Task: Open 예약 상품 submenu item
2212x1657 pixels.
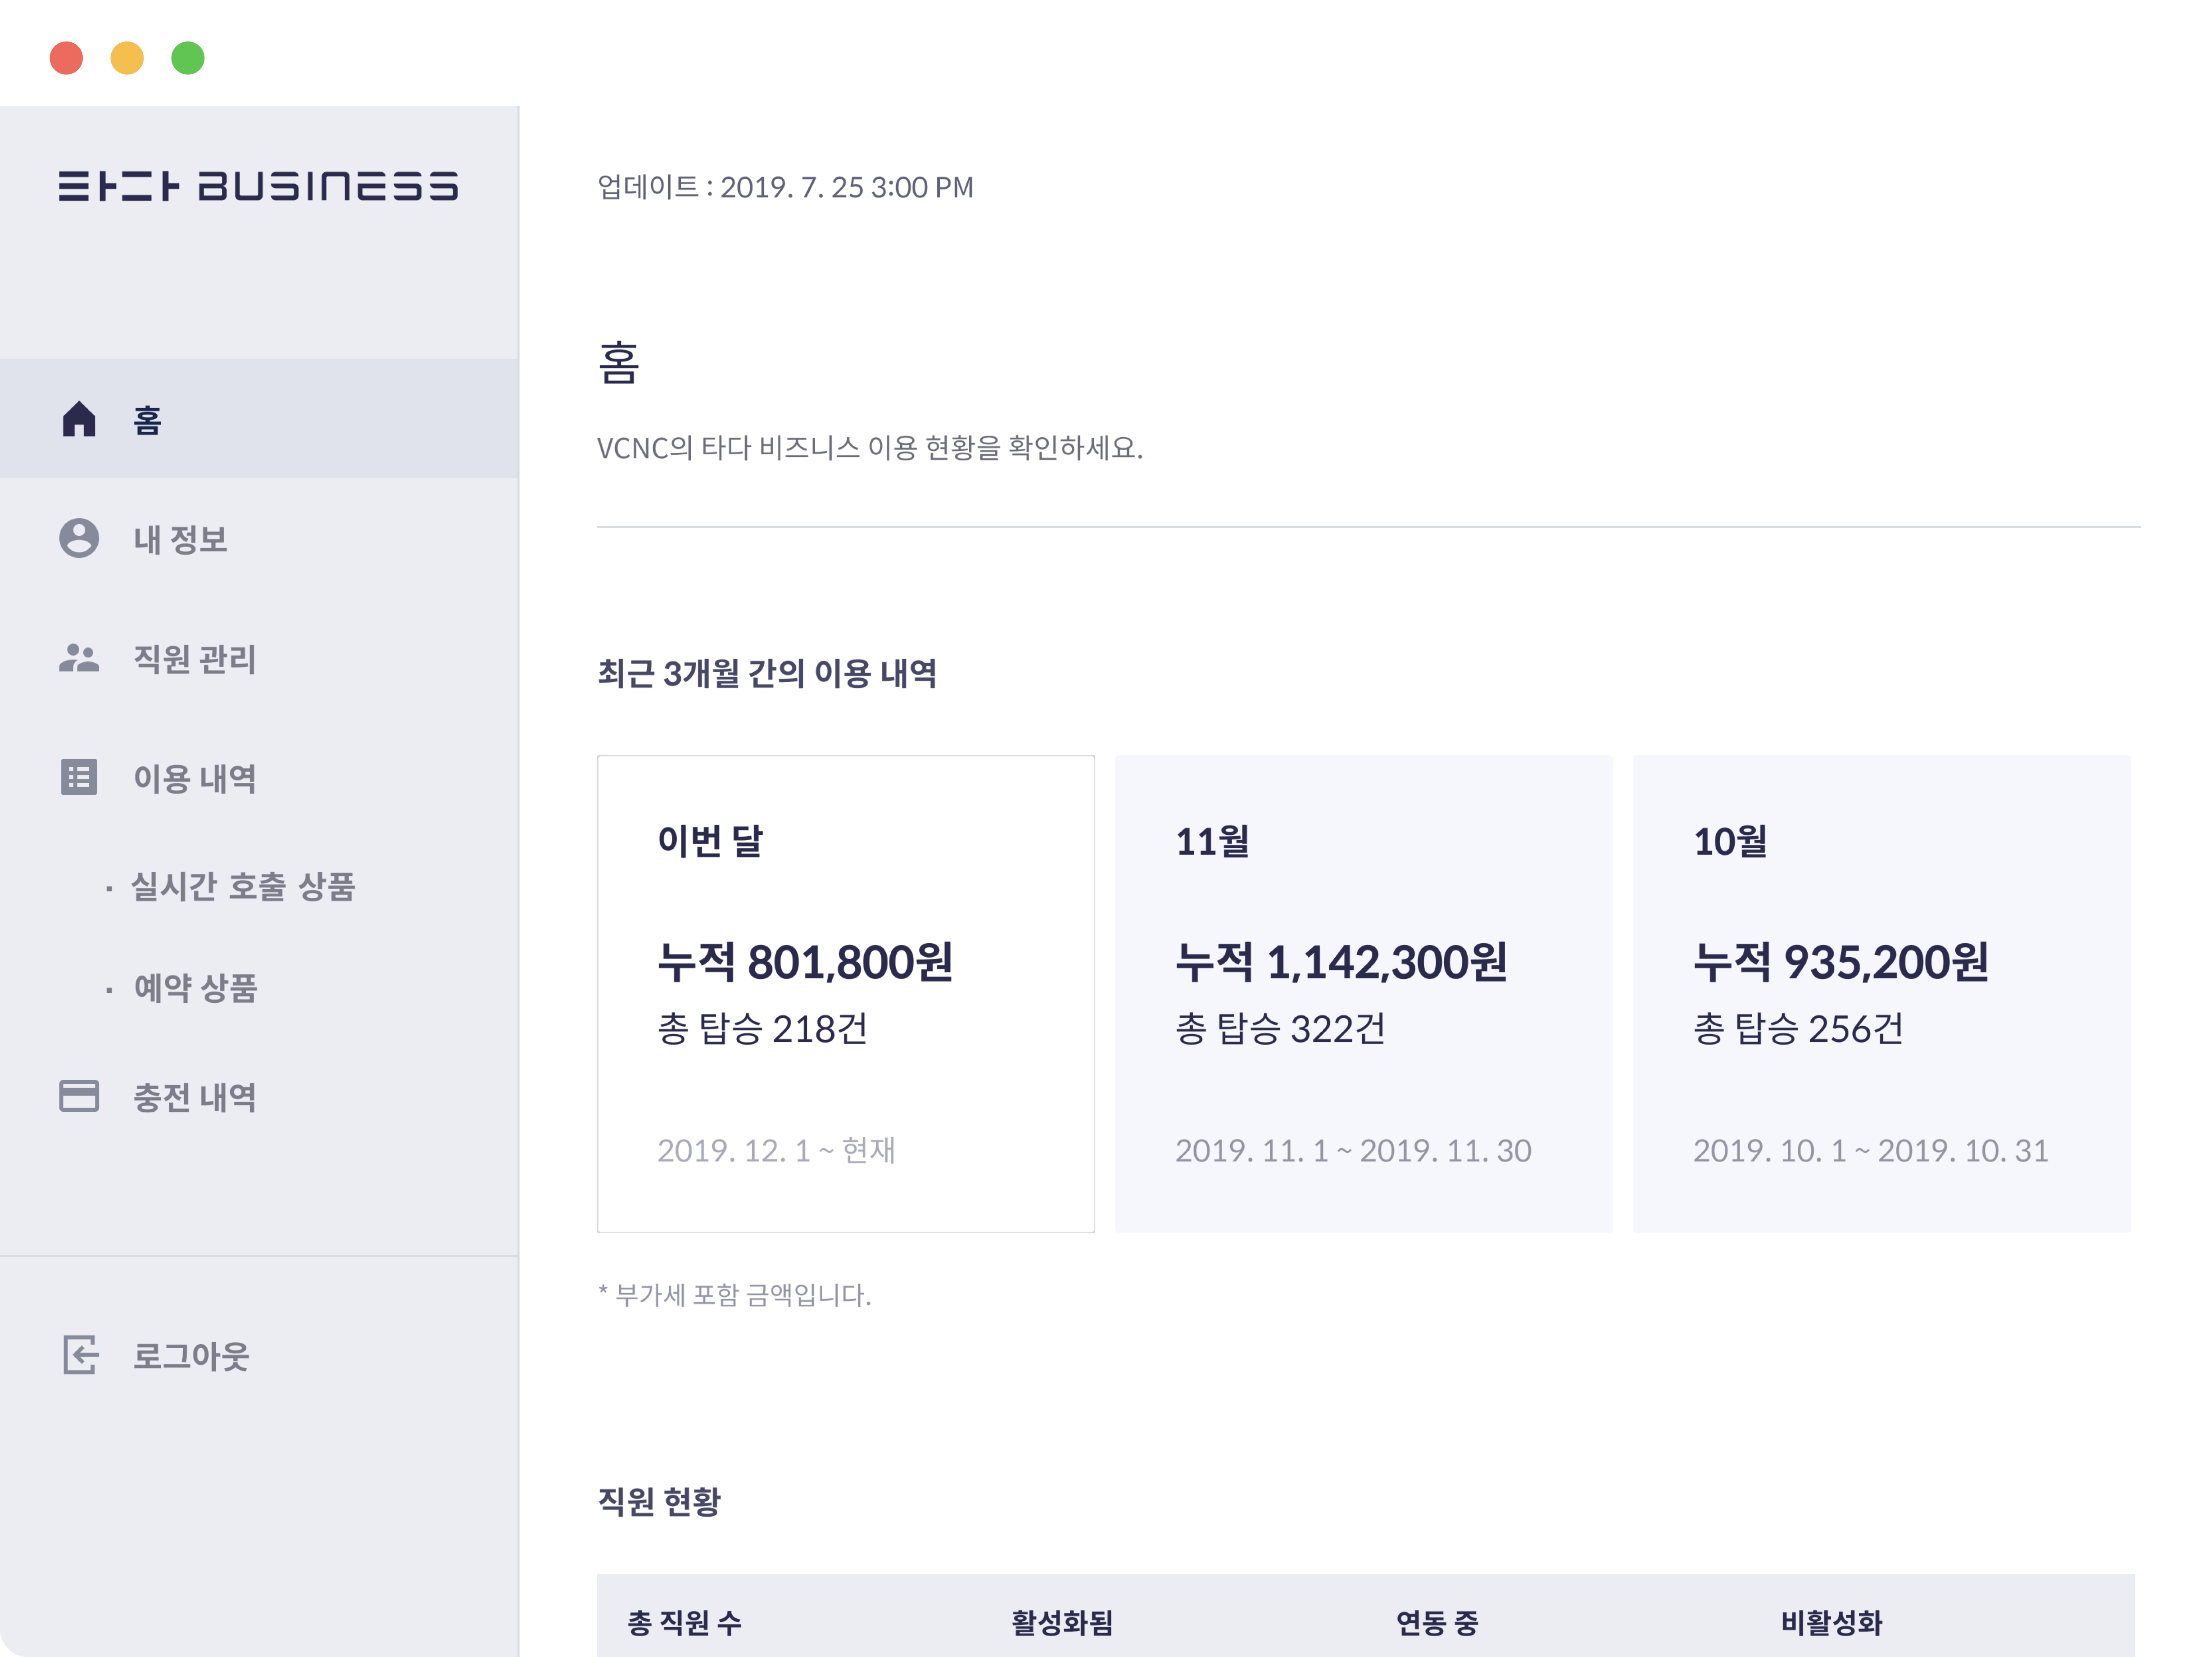Action: tap(195, 988)
